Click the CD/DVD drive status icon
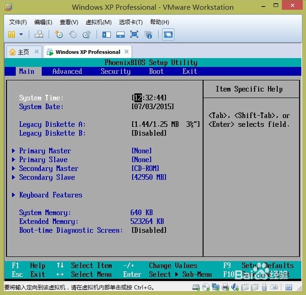 pos(206,287)
